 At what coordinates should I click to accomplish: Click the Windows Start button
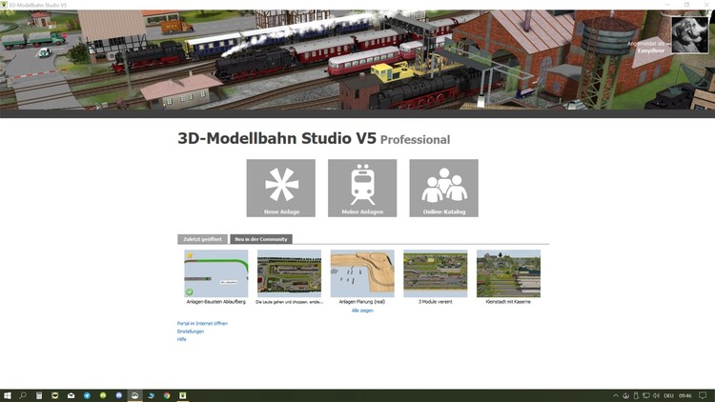pos(8,395)
